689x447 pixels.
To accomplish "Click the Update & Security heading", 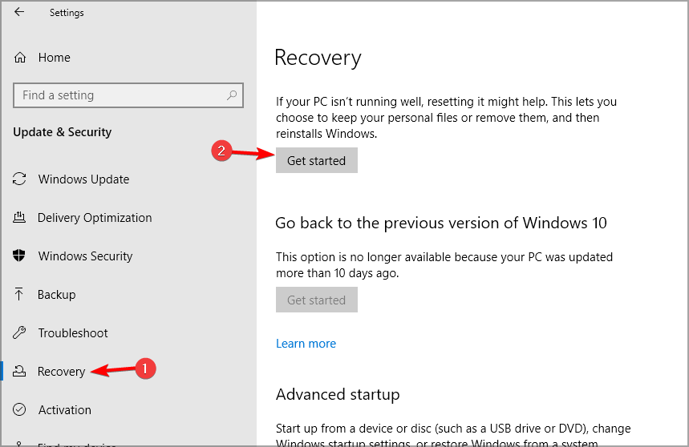I will tap(62, 132).
